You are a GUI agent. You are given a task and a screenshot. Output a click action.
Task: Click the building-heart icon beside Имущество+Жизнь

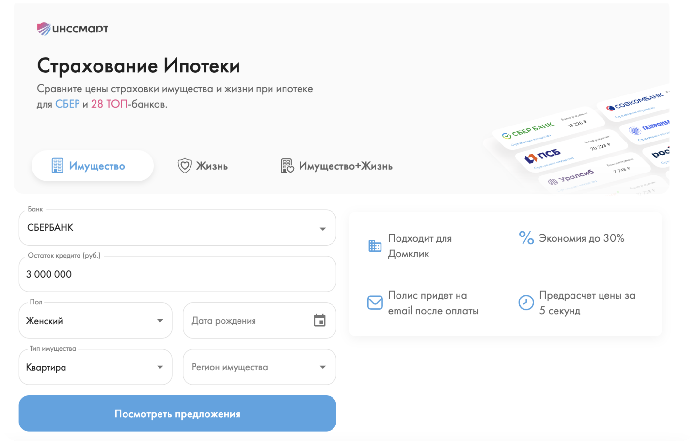(x=287, y=166)
